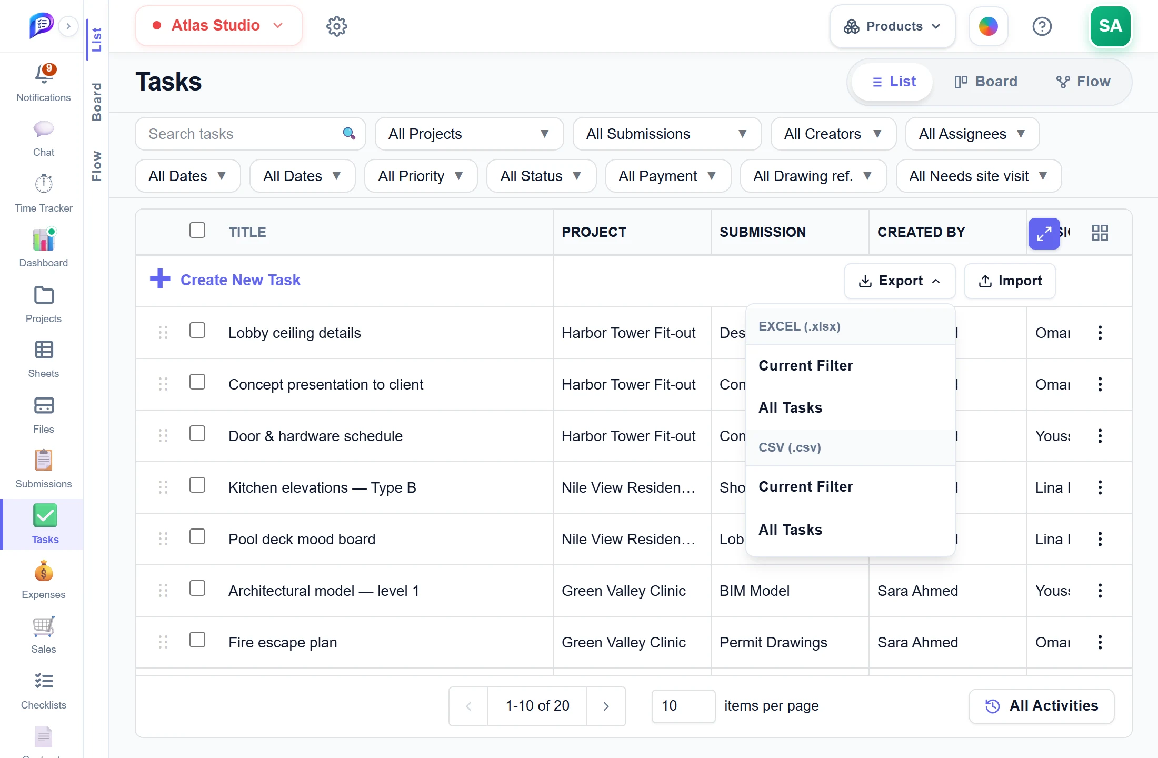
Task: Select Current Filter under EXCEL (.xlsx)
Action: 851,366
